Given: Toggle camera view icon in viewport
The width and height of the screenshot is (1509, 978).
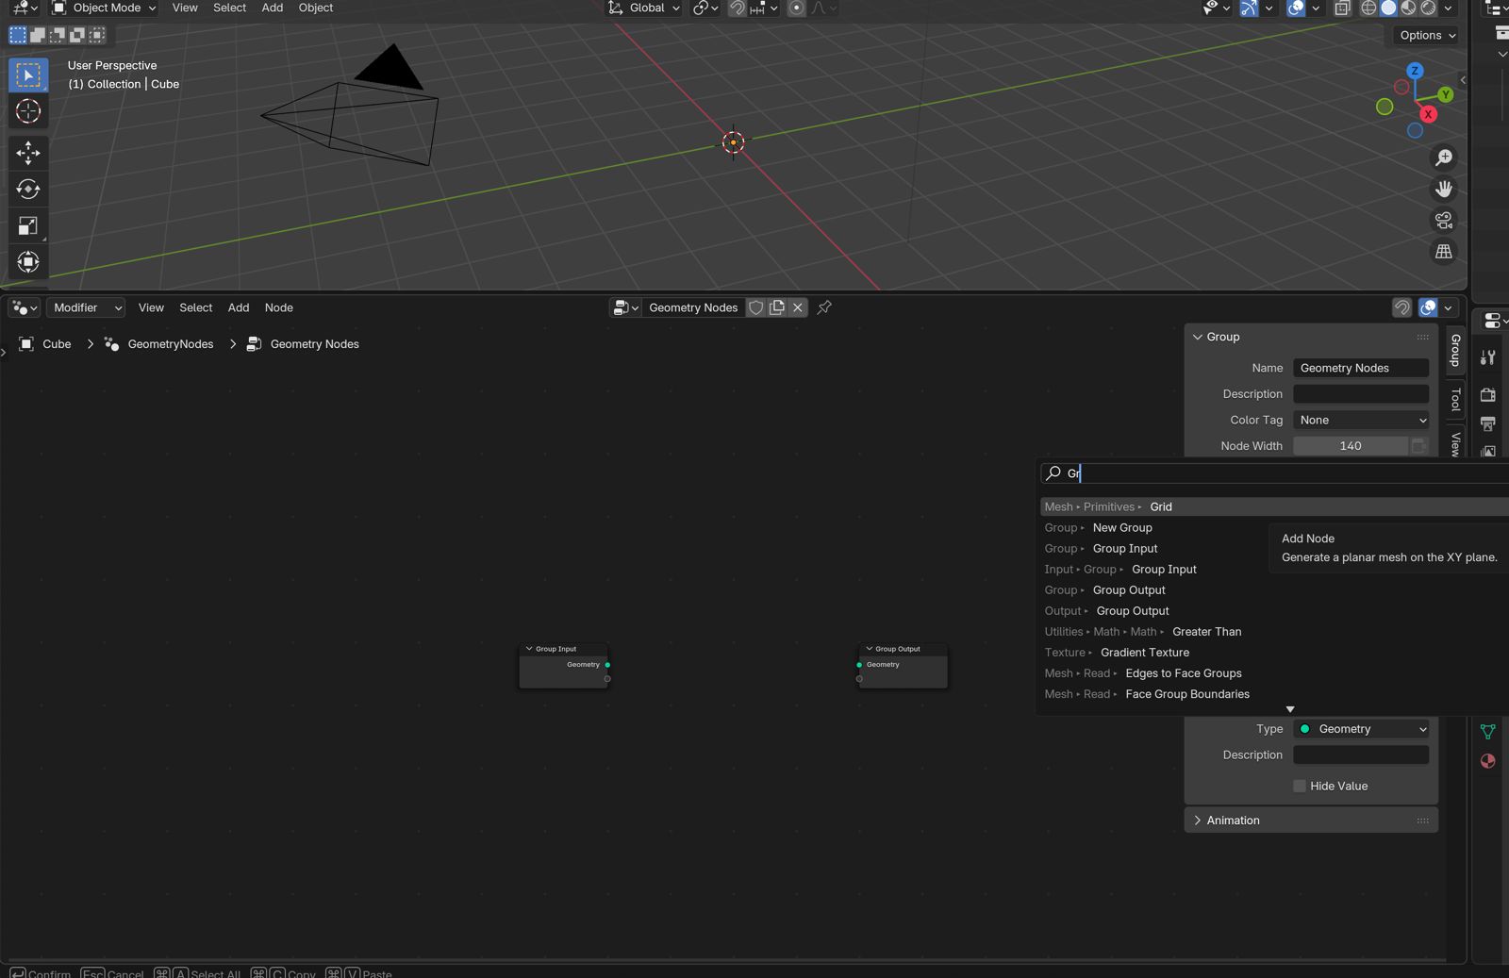Looking at the screenshot, I should point(1443,221).
